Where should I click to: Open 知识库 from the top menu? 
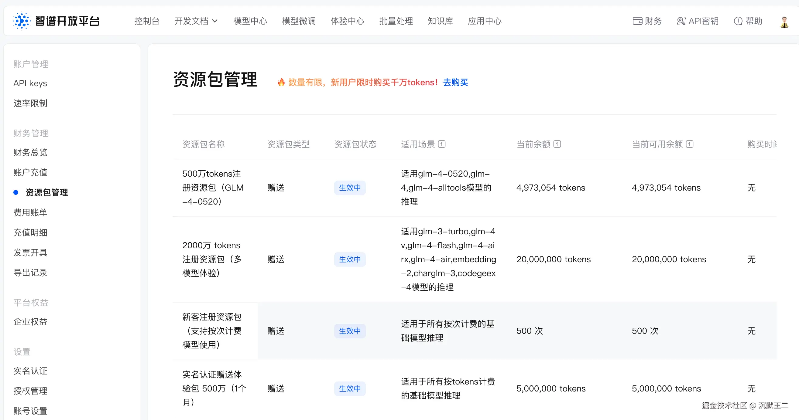440,21
